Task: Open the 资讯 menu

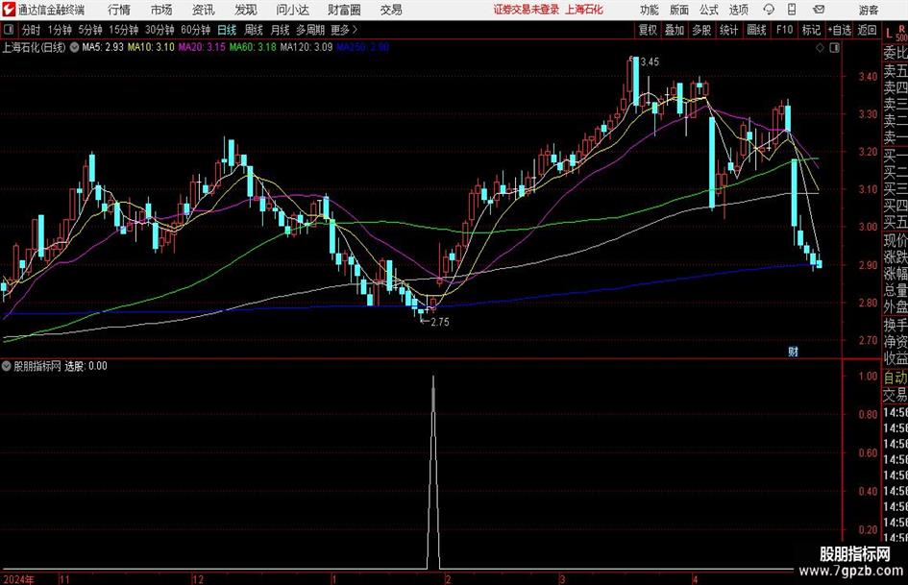Action: (204, 10)
